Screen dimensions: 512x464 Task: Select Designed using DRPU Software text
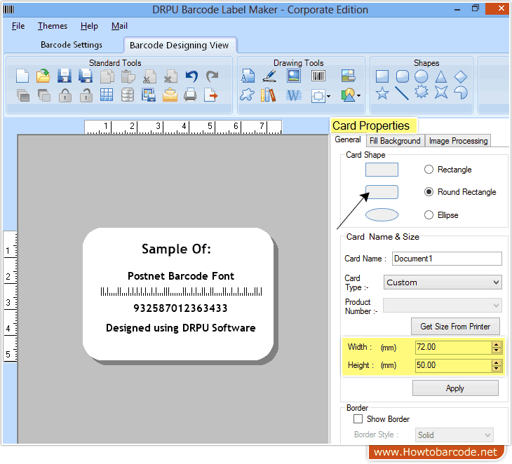tap(180, 328)
